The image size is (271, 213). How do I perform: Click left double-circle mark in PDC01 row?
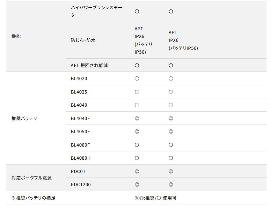tap(137, 171)
